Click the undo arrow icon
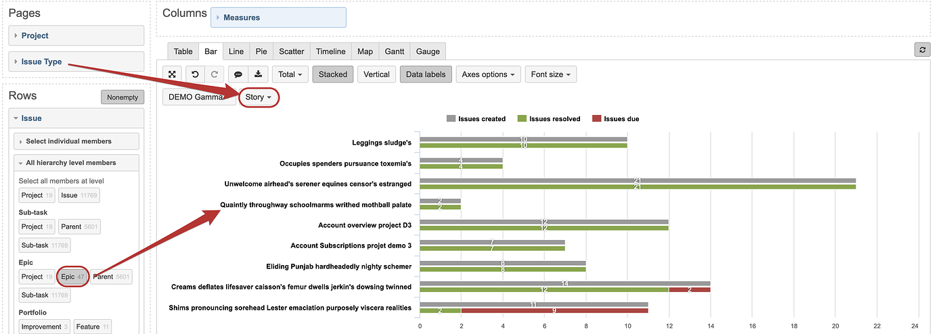This screenshot has height=334, width=934. click(195, 74)
